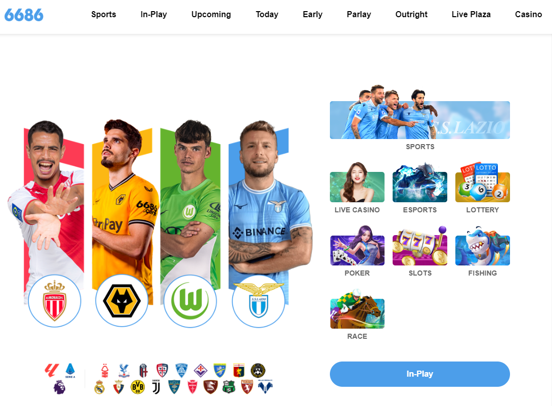Go to Casino in navigation bar
Screen dimensions: 552x406
click(x=528, y=15)
